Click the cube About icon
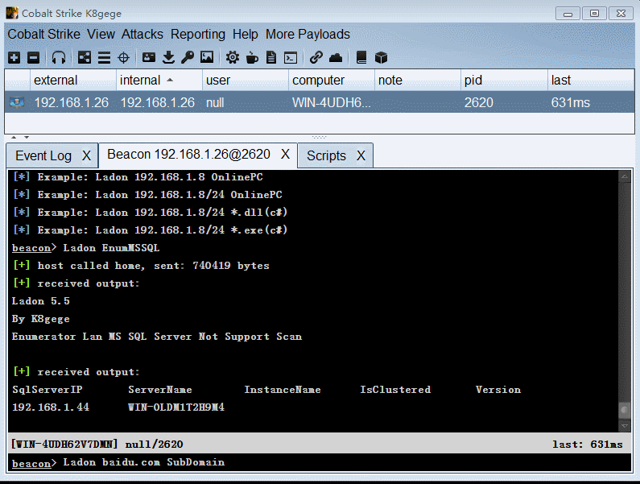 [x=381, y=58]
